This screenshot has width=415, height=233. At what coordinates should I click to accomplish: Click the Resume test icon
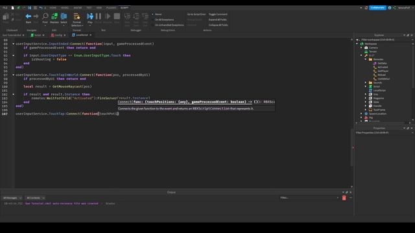pos(108,16)
